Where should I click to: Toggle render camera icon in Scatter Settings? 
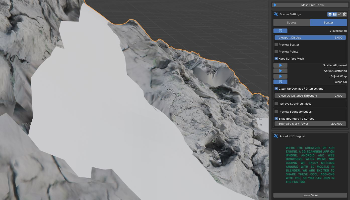[x=335, y=14]
